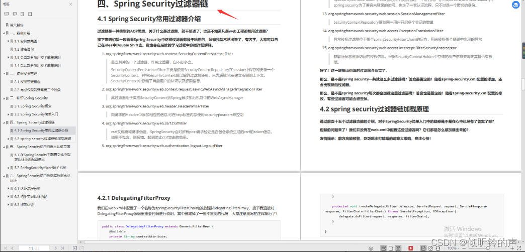Select the 2.2 bookmark entry
This screenshot has height=252, width=525.
click(x=37, y=90)
